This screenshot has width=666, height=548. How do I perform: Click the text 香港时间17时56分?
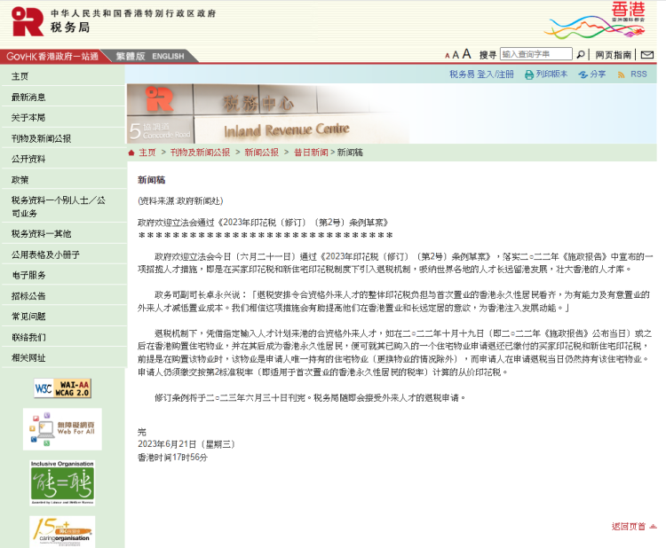(172, 458)
